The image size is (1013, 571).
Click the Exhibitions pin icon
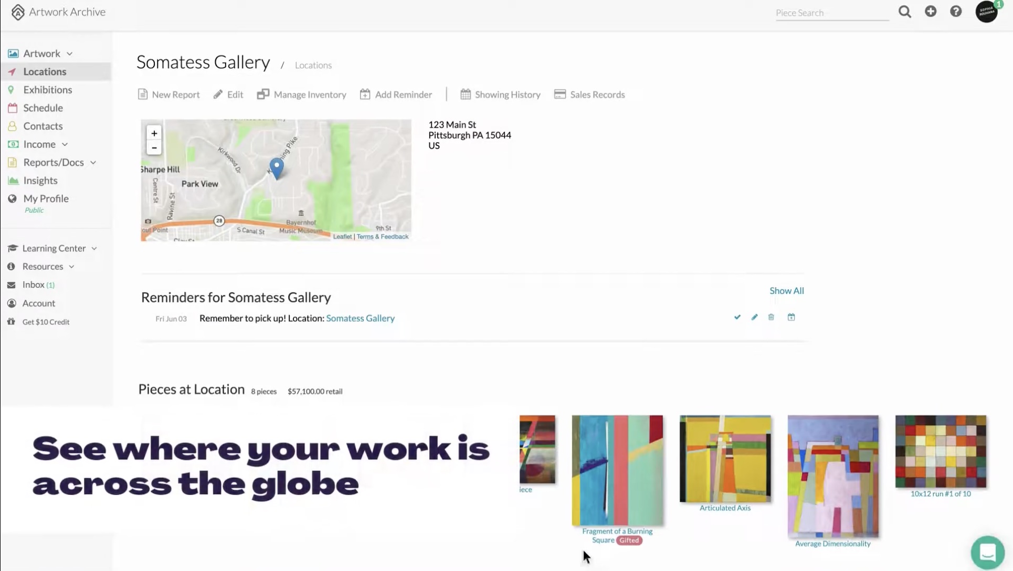11,90
